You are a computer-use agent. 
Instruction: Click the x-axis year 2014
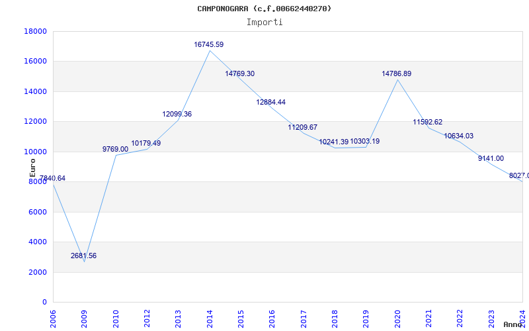(x=210, y=318)
